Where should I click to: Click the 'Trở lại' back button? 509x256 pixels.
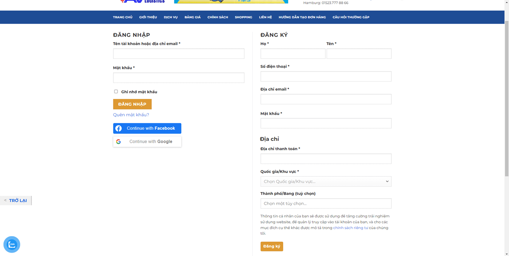point(16,201)
